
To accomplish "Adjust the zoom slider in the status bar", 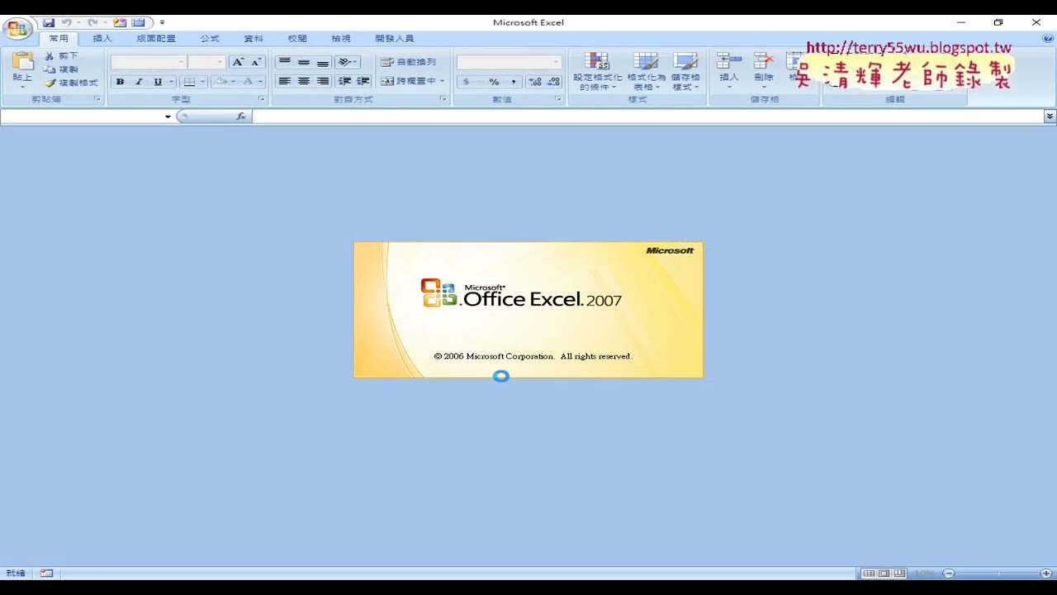I will 998,574.
